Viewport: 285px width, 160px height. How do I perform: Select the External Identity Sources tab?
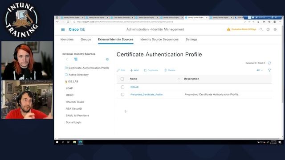click(116, 40)
